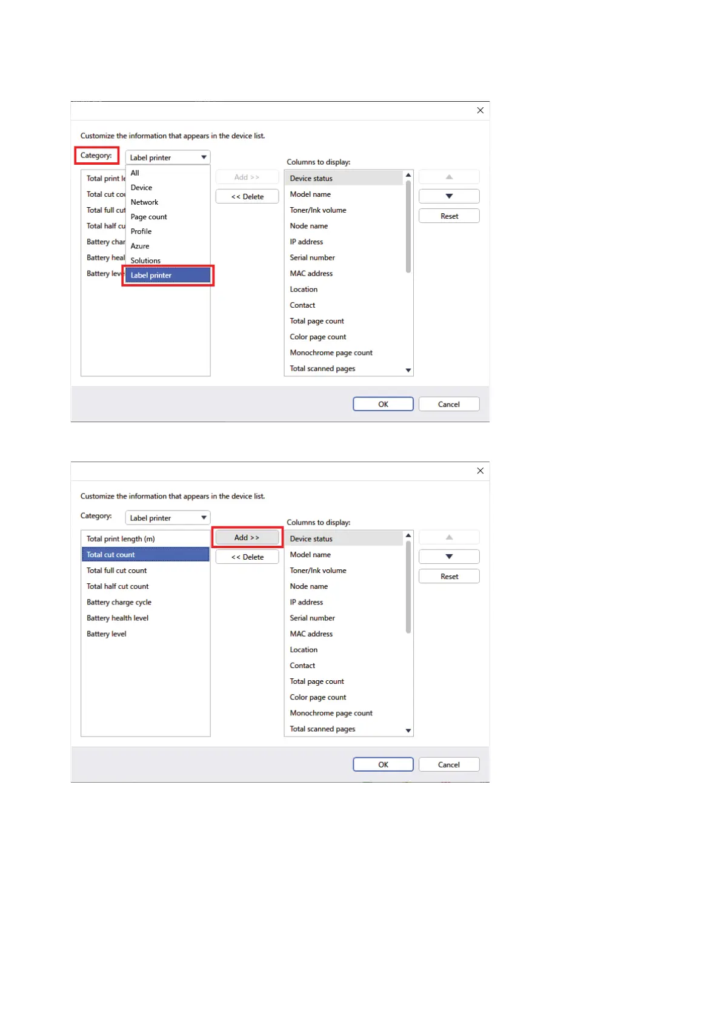This screenshot has width=721, height=1020.
Task: Choose Profile in the open Category list
Action: click(168, 231)
